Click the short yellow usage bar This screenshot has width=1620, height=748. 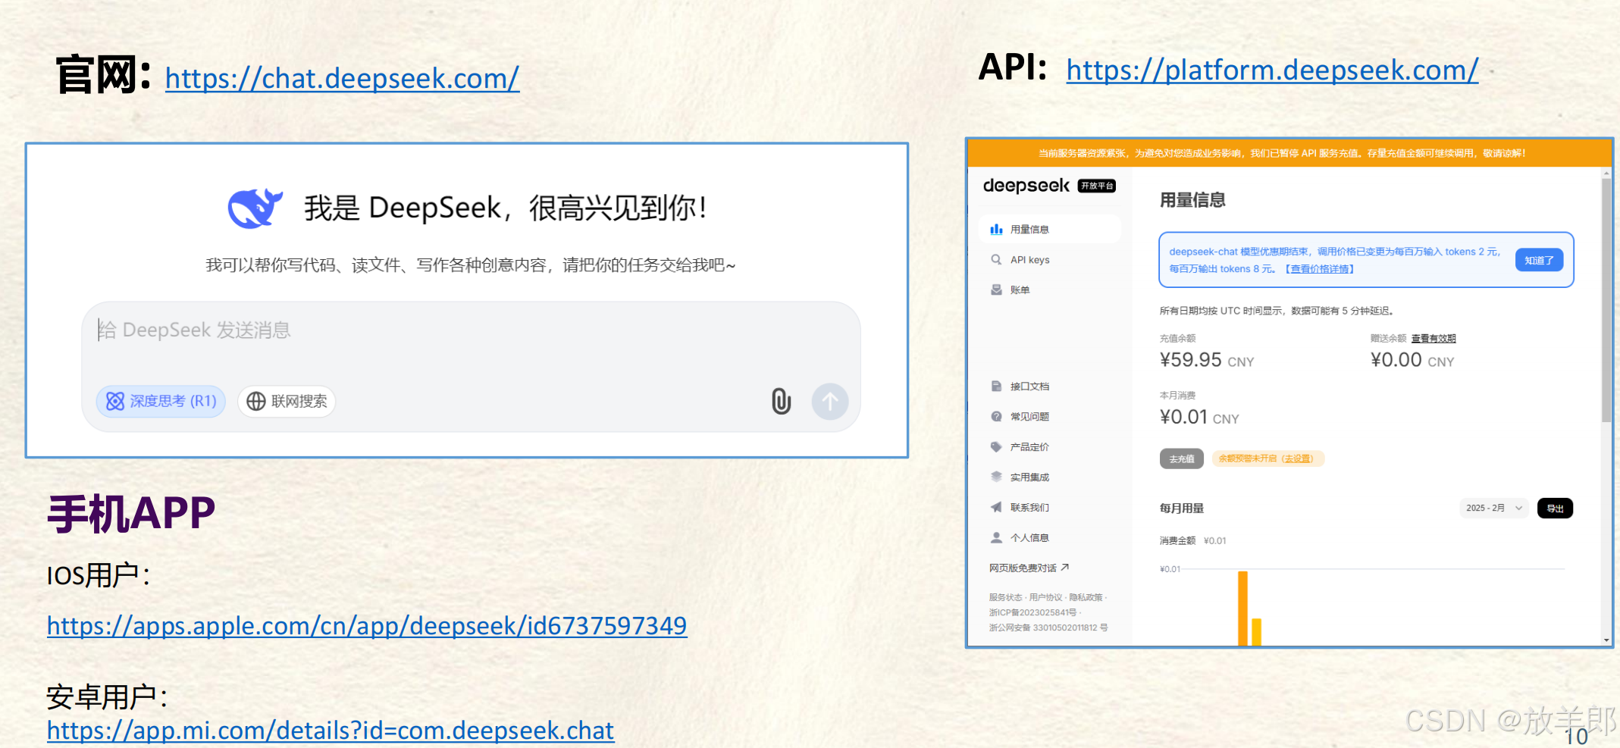pyautogui.click(x=1256, y=632)
